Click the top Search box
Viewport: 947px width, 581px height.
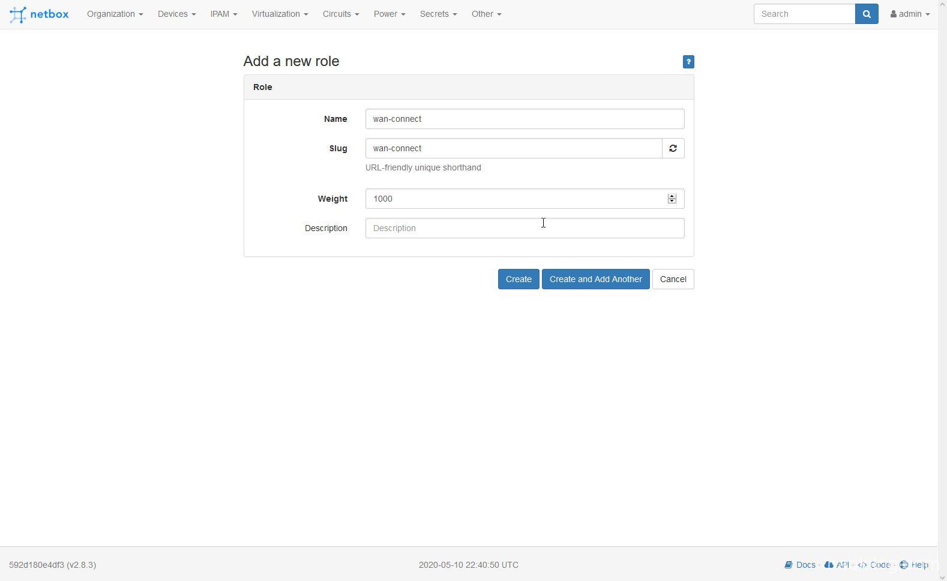(804, 14)
